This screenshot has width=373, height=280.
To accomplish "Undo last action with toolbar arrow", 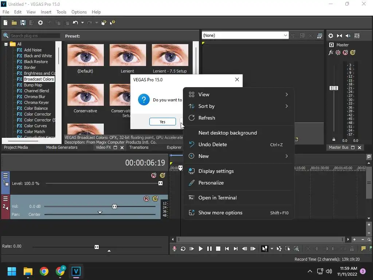I will [75, 23].
